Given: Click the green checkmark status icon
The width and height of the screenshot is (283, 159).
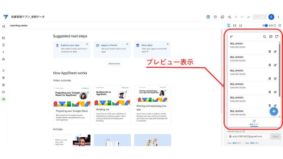Looking at the screenshot, I should click(248, 17).
